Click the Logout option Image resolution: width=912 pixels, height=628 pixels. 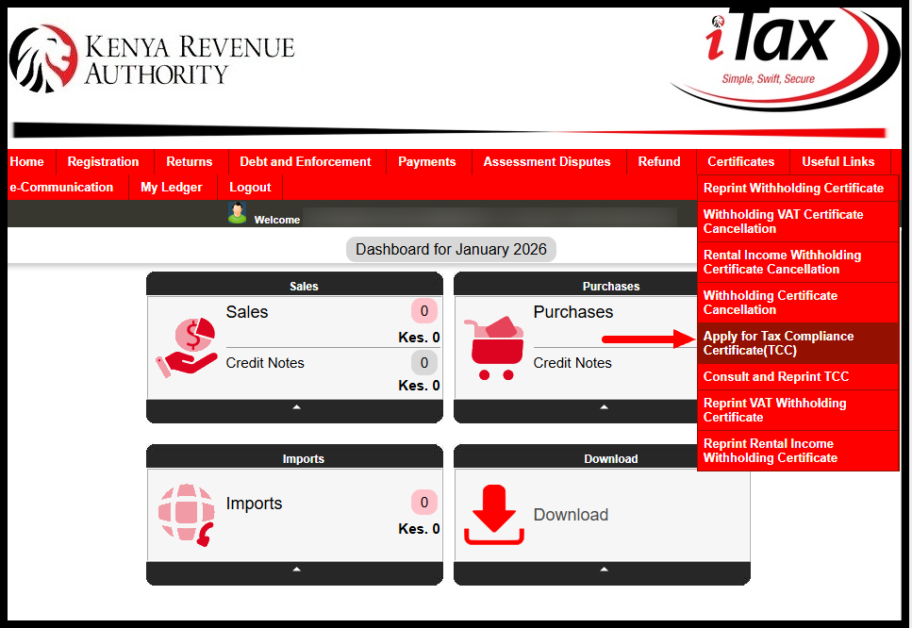248,187
